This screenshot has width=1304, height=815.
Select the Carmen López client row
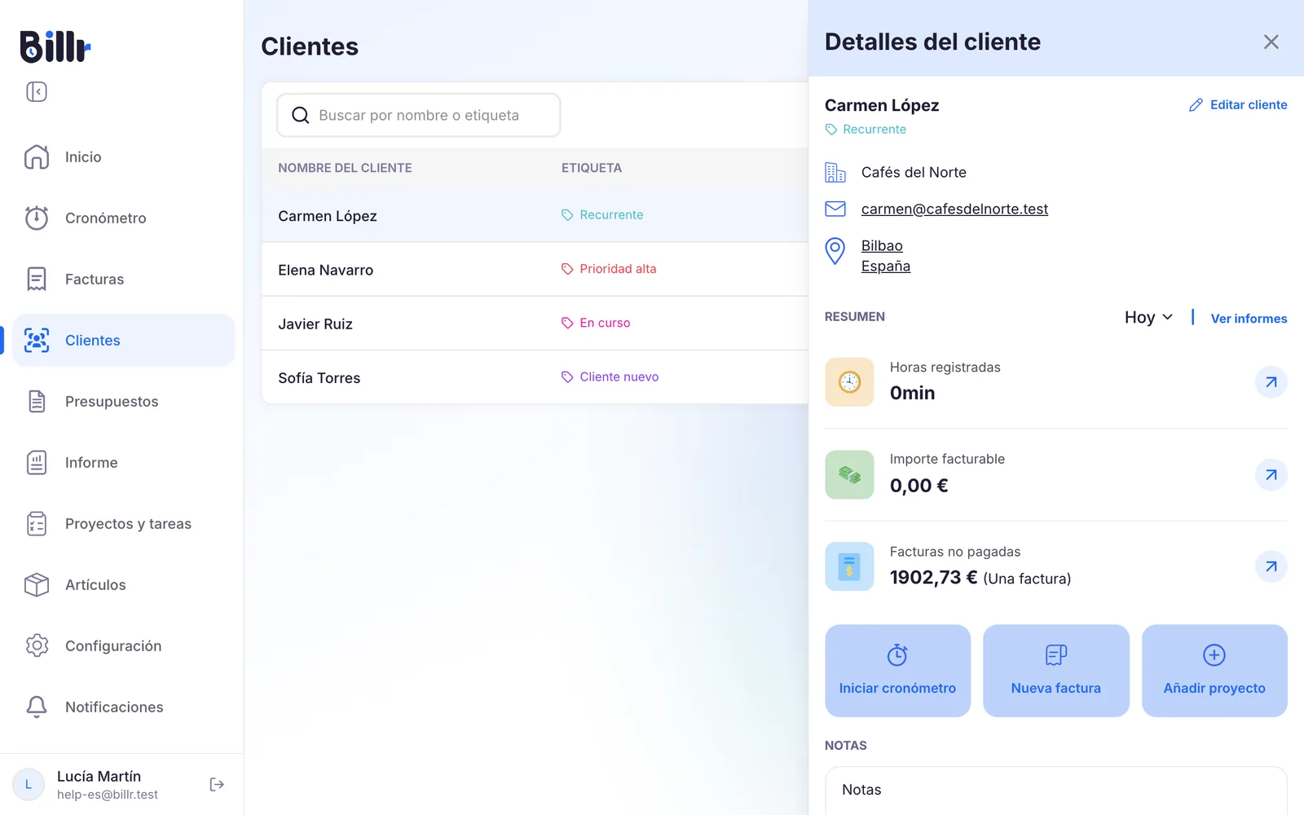pos(535,215)
